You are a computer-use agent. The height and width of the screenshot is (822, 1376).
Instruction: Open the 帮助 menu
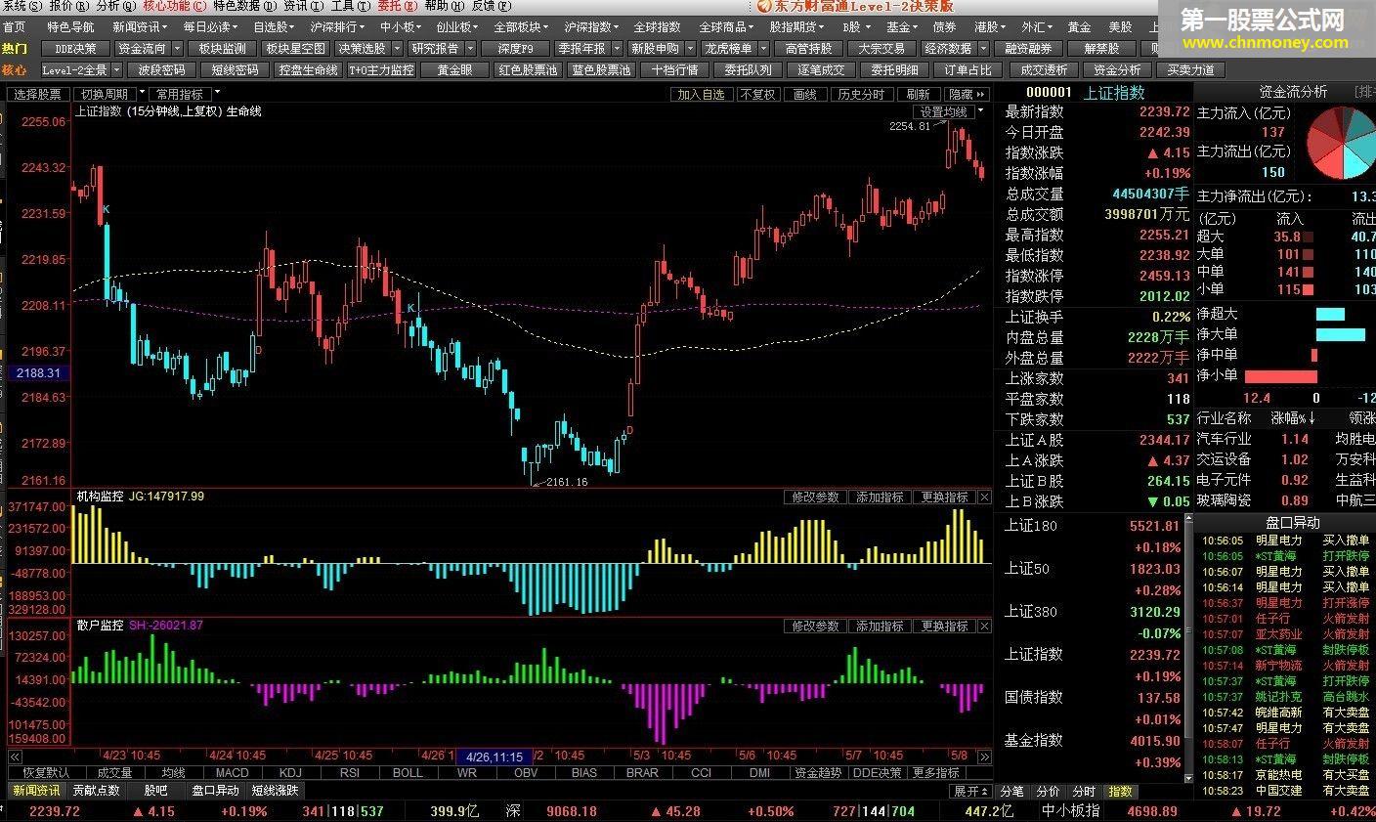(444, 6)
